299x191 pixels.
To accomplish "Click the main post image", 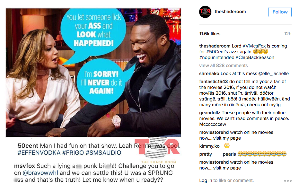I will coord(93,73).
